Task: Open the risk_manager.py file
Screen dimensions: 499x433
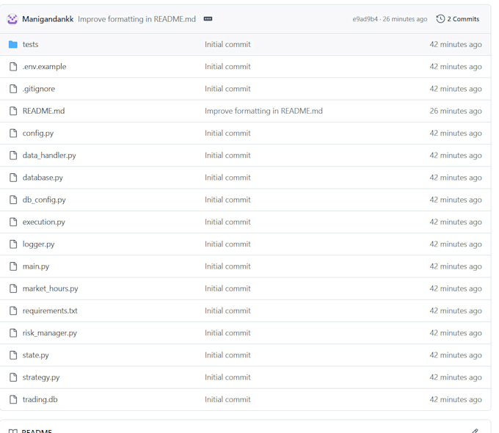Action: click(50, 332)
